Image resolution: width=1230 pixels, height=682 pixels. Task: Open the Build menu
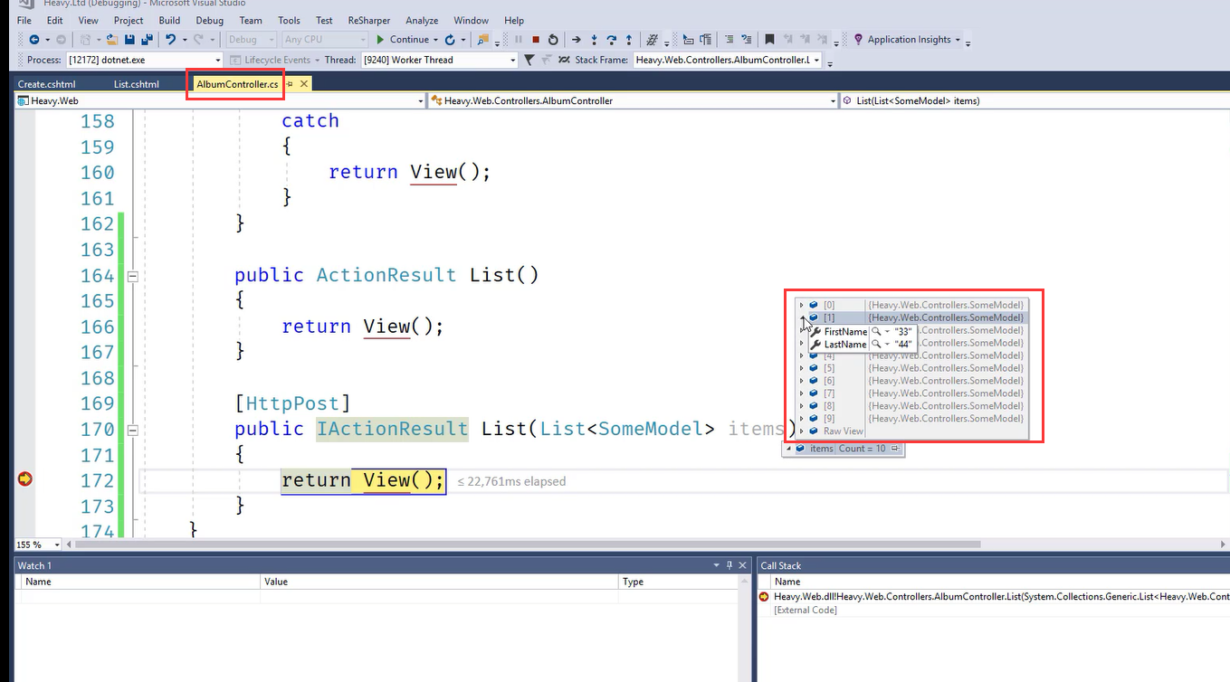coord(169,20)
